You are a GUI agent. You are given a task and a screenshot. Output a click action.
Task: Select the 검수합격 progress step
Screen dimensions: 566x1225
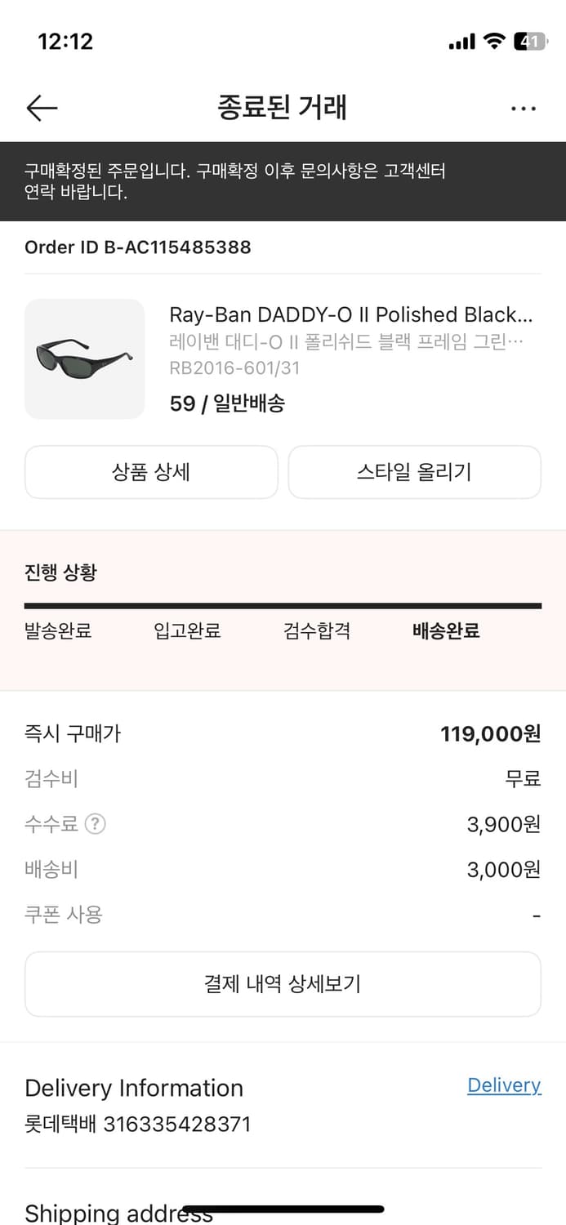pyautogui.click(x=317, y=630)
